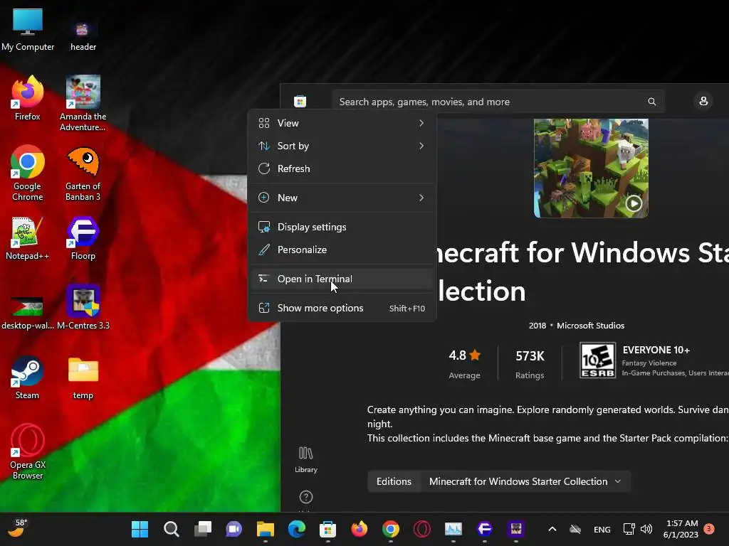Select Google Chrome desktop shortcut
Screen dimensions: 729x546
click(x=28, y=173)
